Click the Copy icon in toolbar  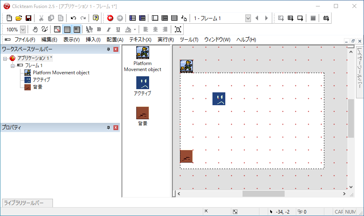tap(51, 18)
